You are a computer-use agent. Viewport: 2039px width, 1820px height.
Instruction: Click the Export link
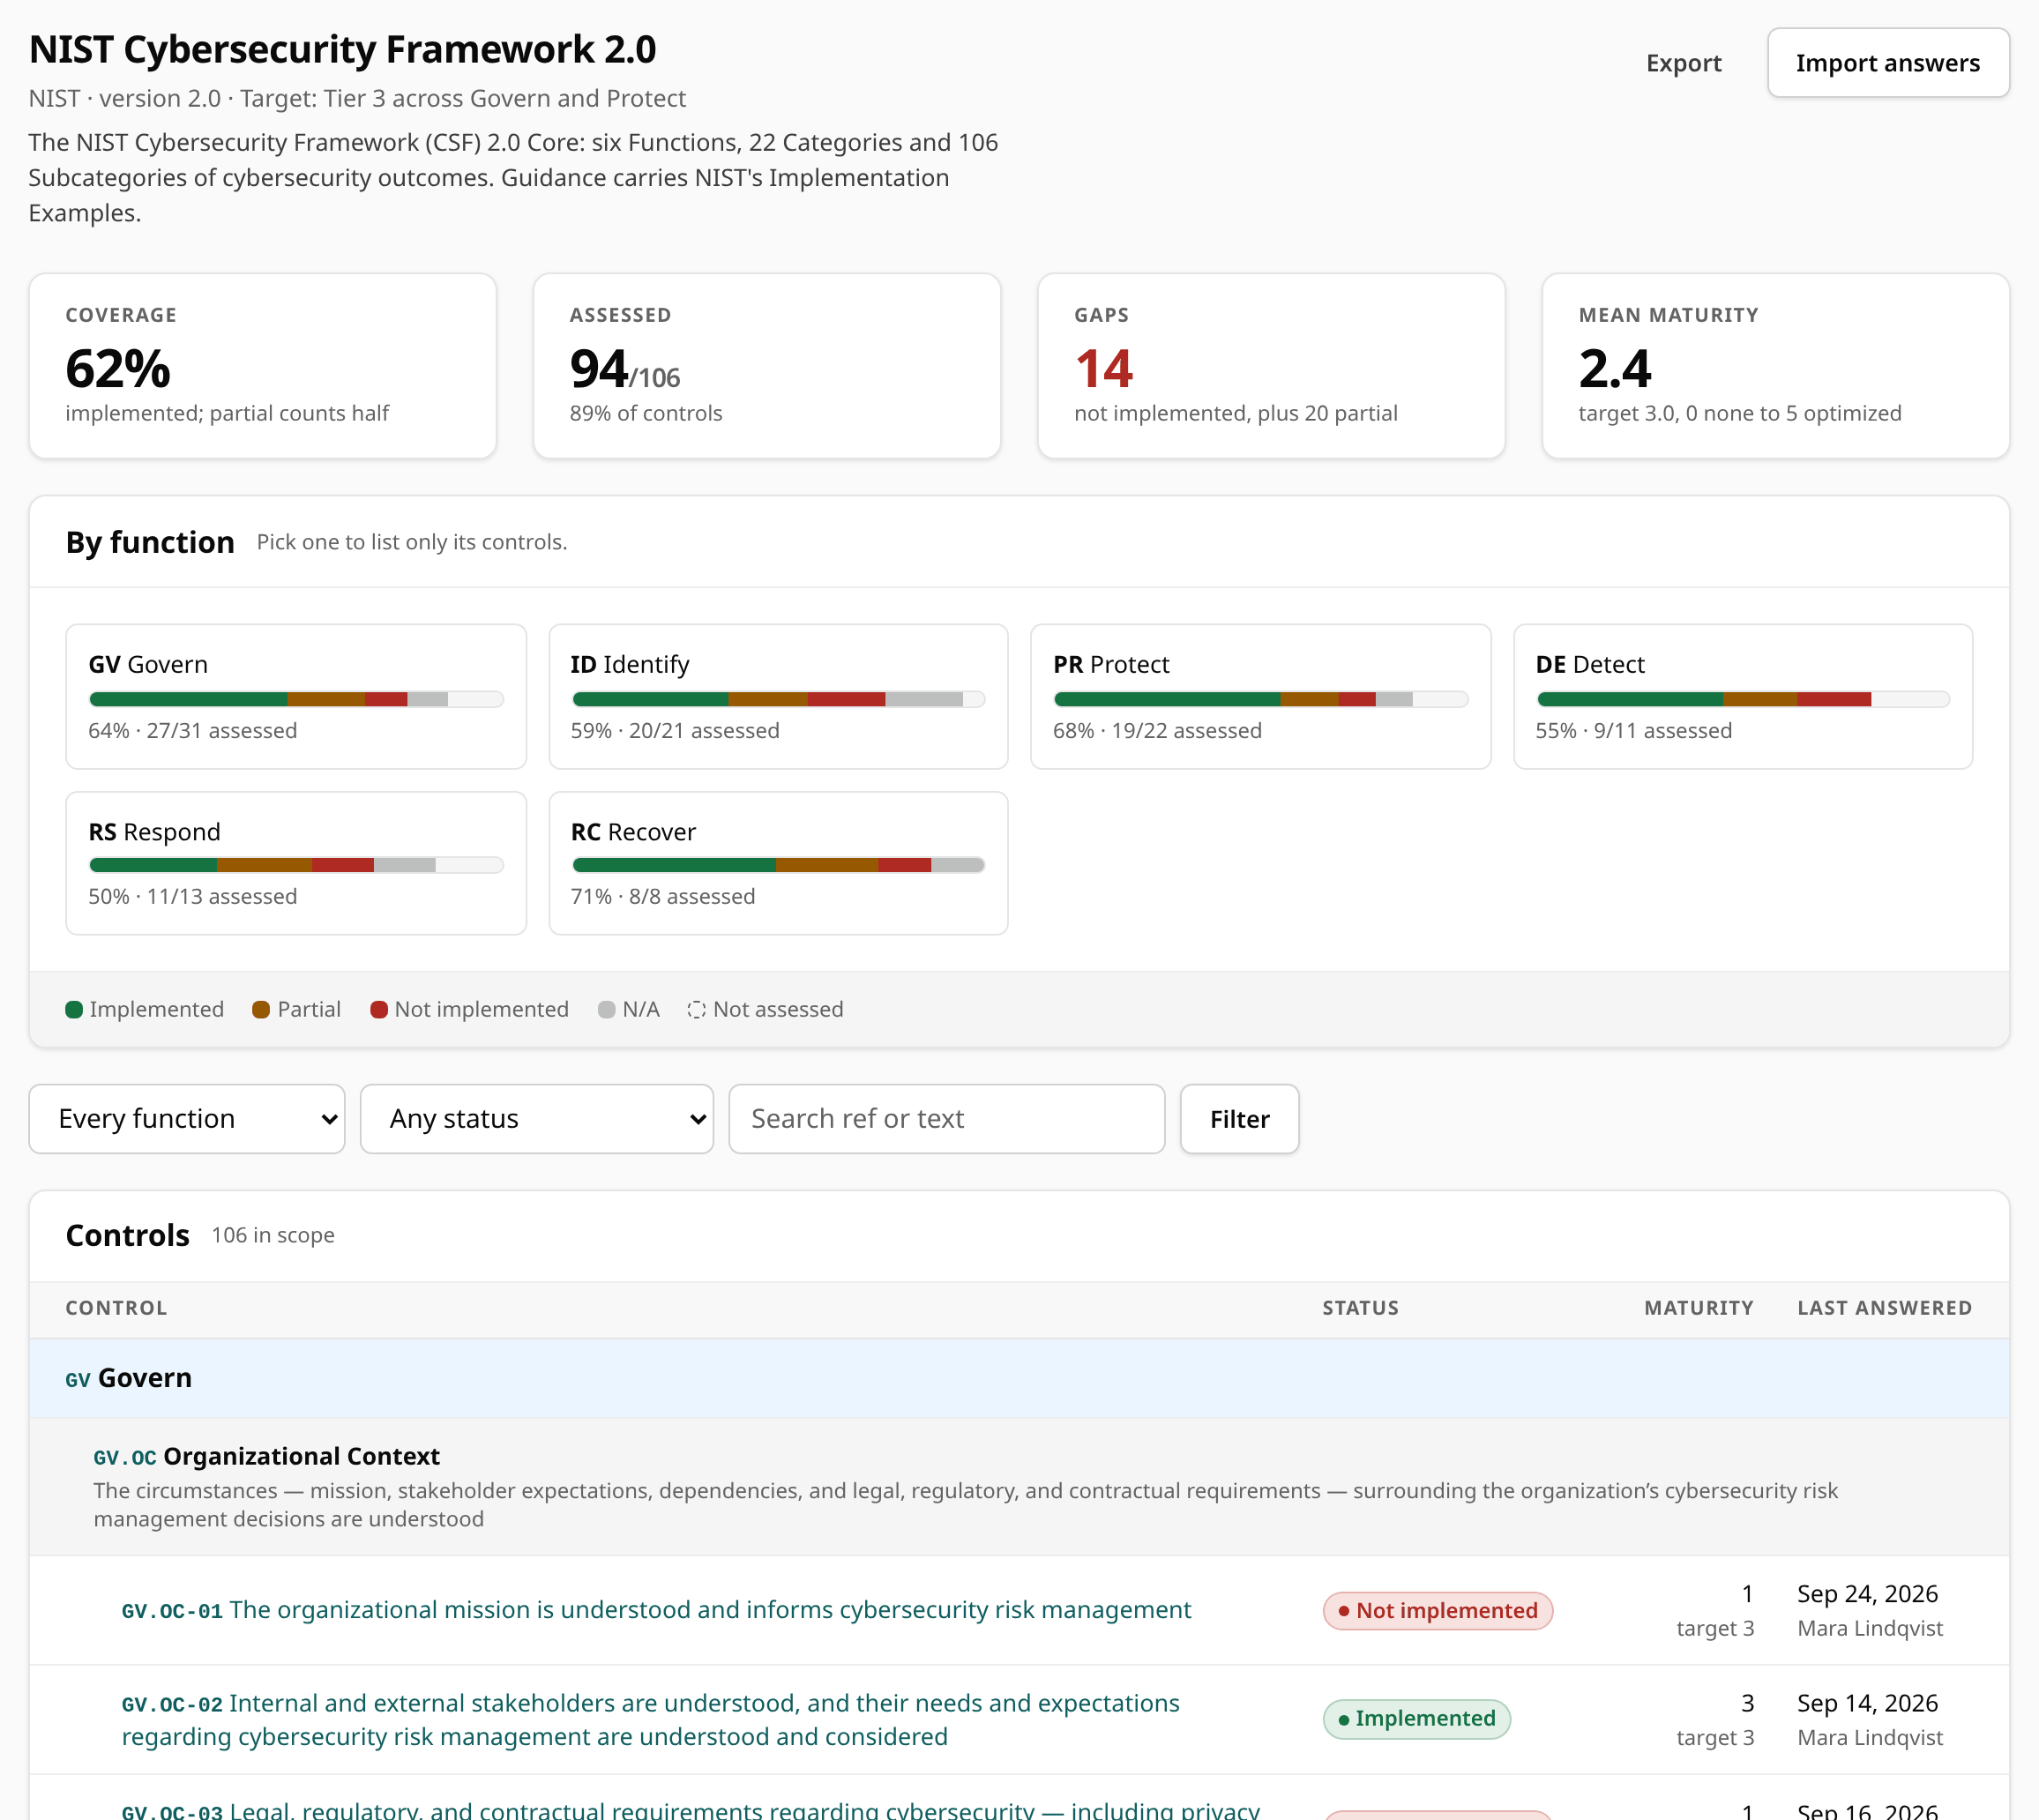[x=1683, y=63]
